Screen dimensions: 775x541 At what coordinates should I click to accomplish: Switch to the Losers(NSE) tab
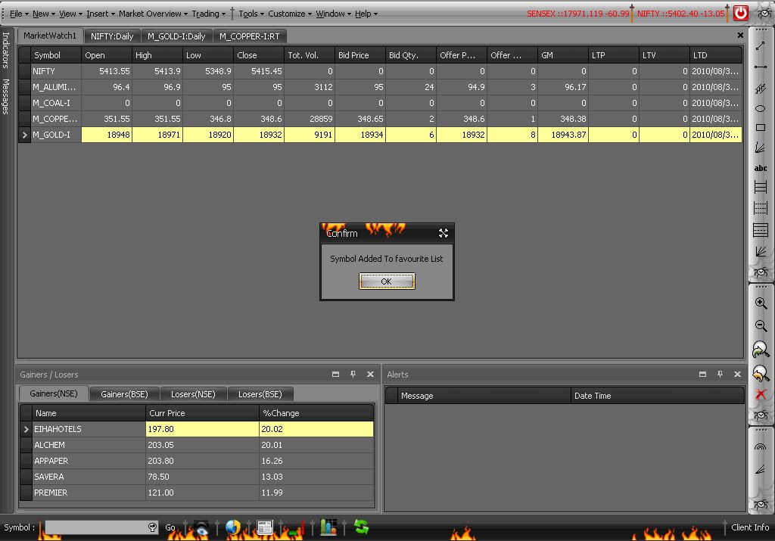193,394
